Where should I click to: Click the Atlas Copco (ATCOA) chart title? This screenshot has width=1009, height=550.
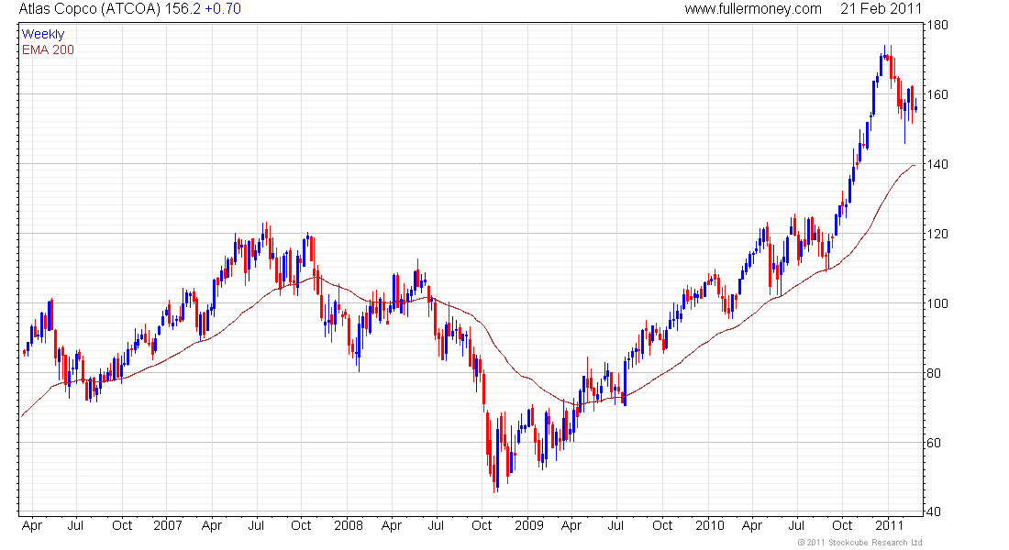(90, 9)
